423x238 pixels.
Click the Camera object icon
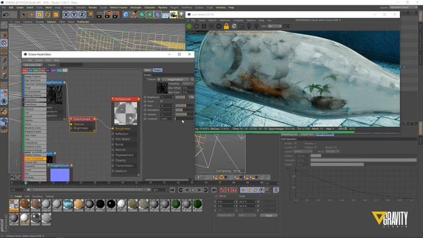tap(173, 15)
